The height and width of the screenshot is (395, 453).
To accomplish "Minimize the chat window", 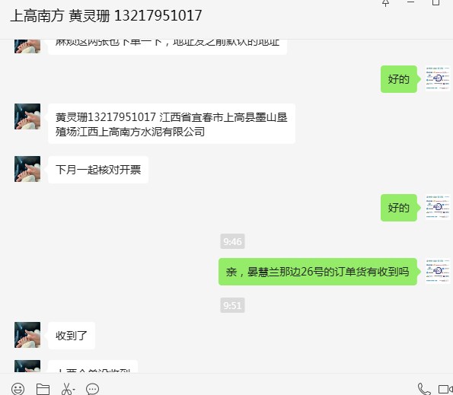I will (410, 2).
